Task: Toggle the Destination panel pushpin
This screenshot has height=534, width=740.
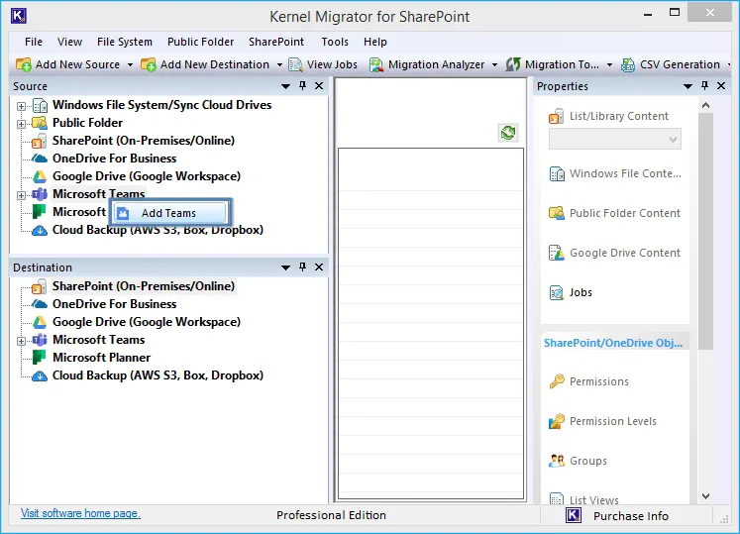Action: tap(302, 267)
